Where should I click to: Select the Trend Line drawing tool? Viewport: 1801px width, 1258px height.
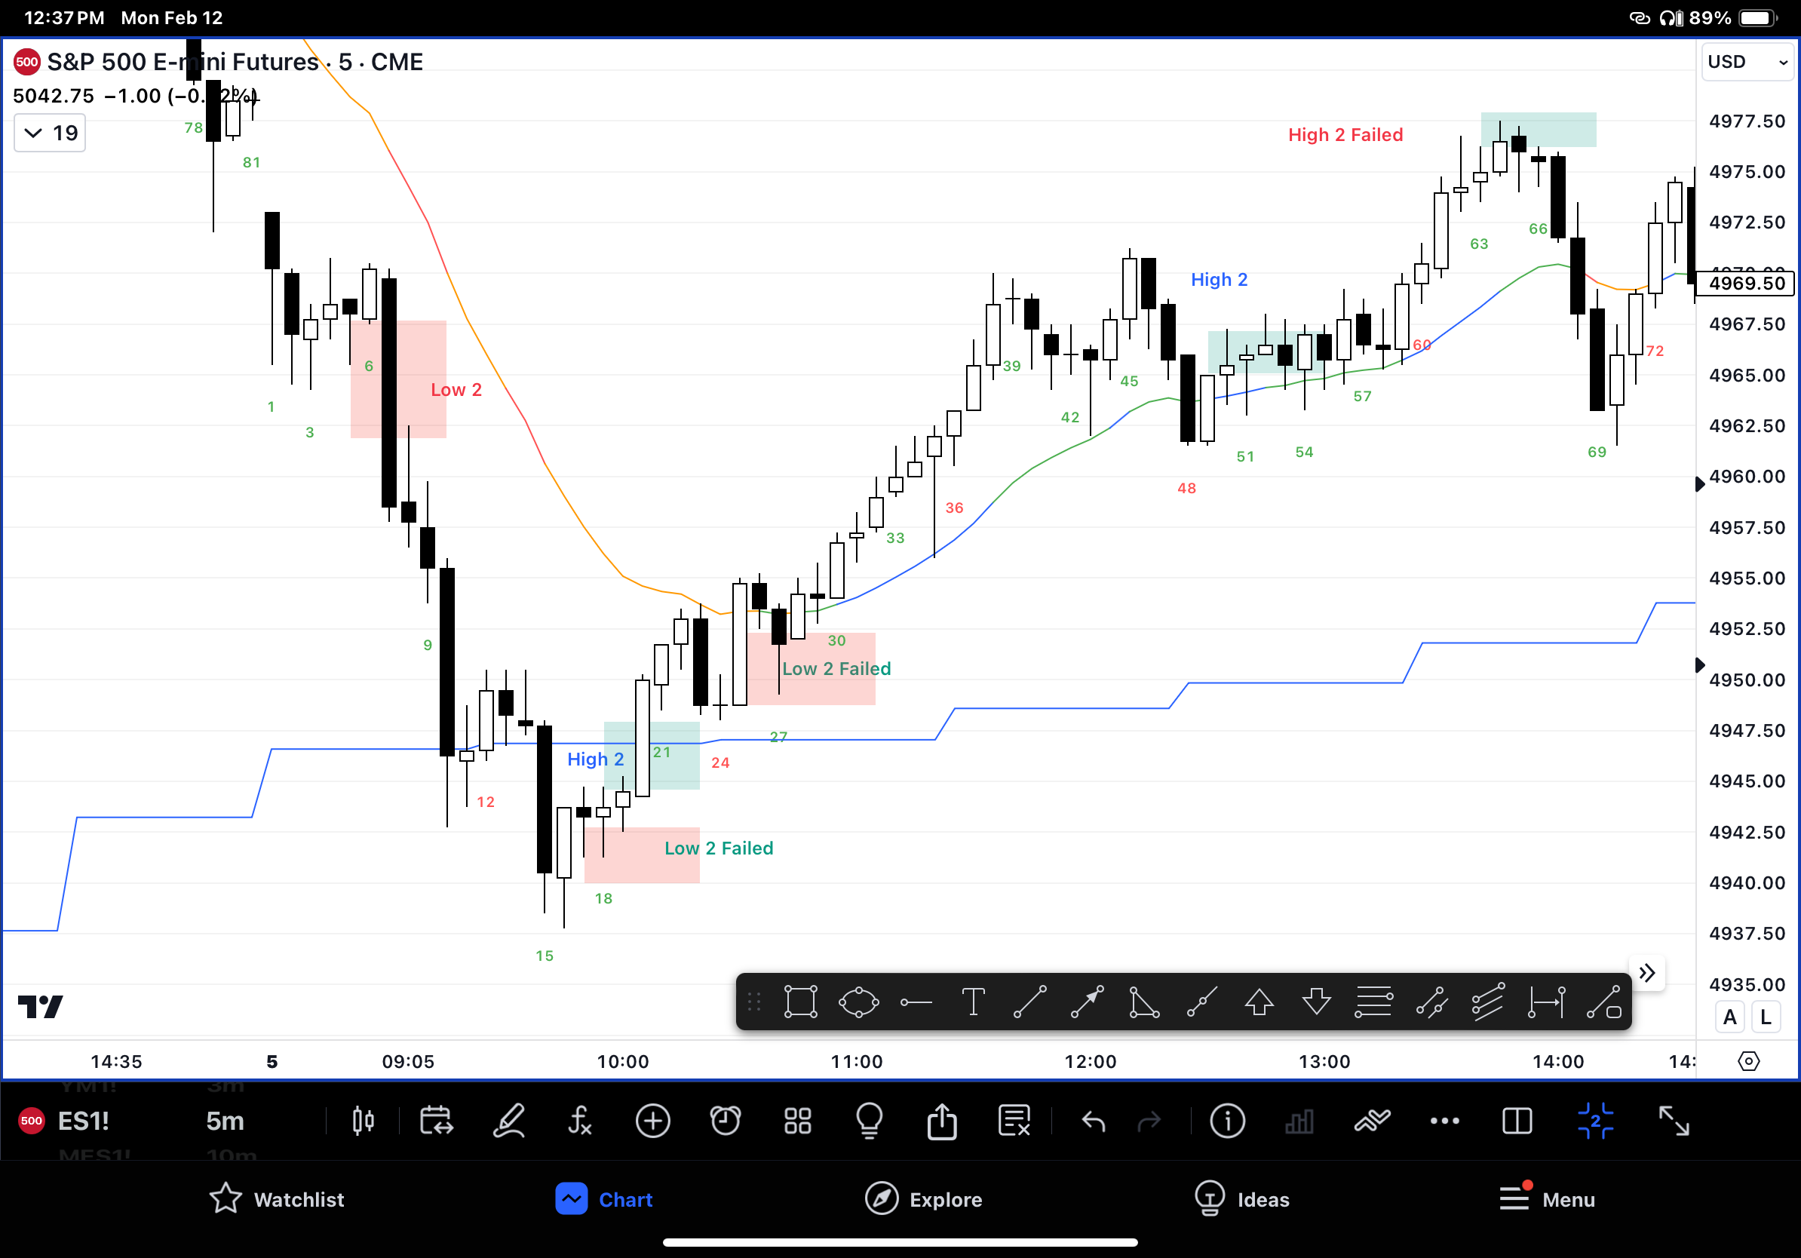tap(1030, 1002)
